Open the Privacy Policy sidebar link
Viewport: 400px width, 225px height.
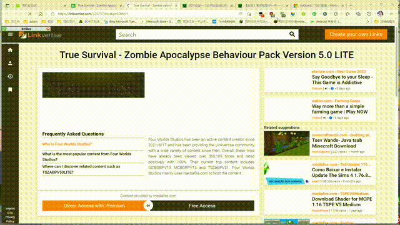10,219
